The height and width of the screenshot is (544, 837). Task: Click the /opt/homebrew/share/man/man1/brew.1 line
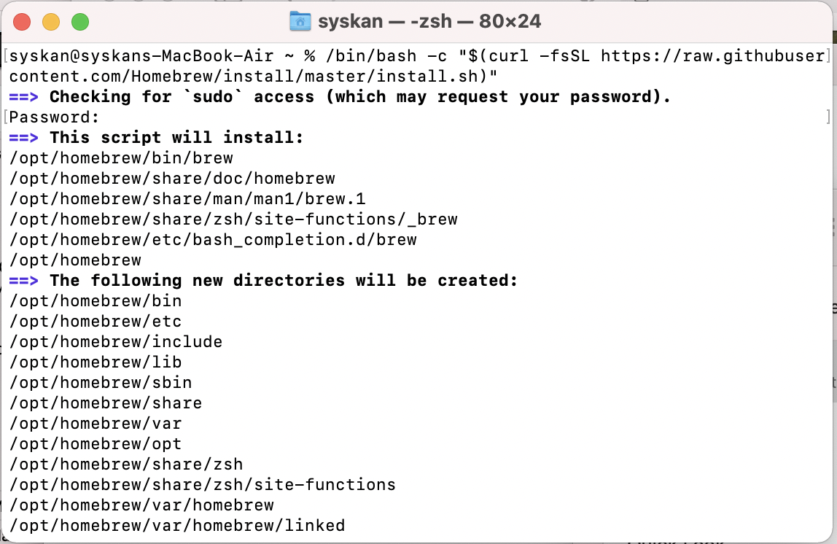187,199
